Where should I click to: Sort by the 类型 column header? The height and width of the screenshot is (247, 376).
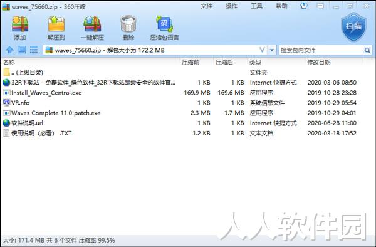255,62
